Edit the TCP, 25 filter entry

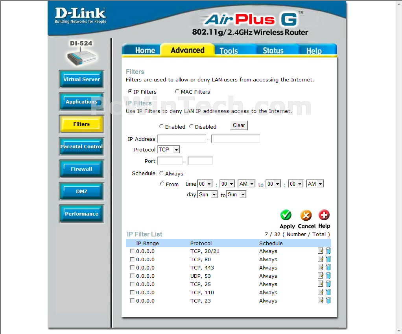(x=321, y=284)
